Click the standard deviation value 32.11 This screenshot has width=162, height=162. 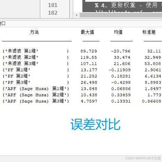[154, 51]
